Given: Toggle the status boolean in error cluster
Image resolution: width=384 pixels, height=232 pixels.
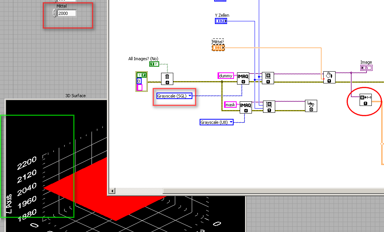Looking at the screenshot, I should pos(142,75).
